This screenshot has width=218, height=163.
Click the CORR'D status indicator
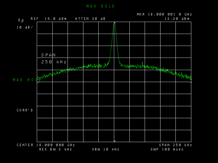[x=25, y=110]
